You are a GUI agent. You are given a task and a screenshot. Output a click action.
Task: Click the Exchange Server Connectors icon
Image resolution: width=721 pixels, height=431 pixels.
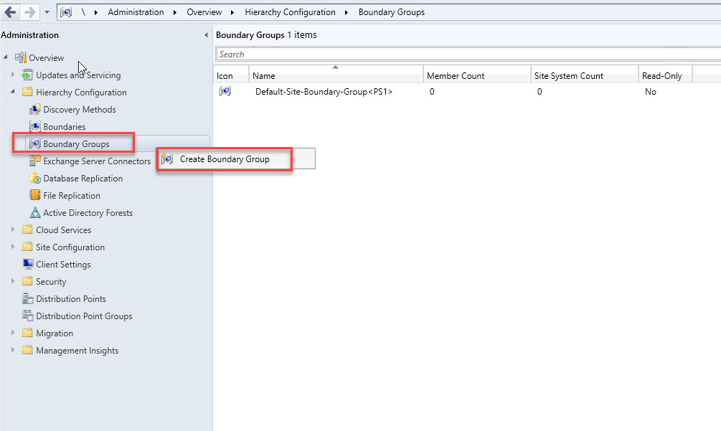click(34, 161)
